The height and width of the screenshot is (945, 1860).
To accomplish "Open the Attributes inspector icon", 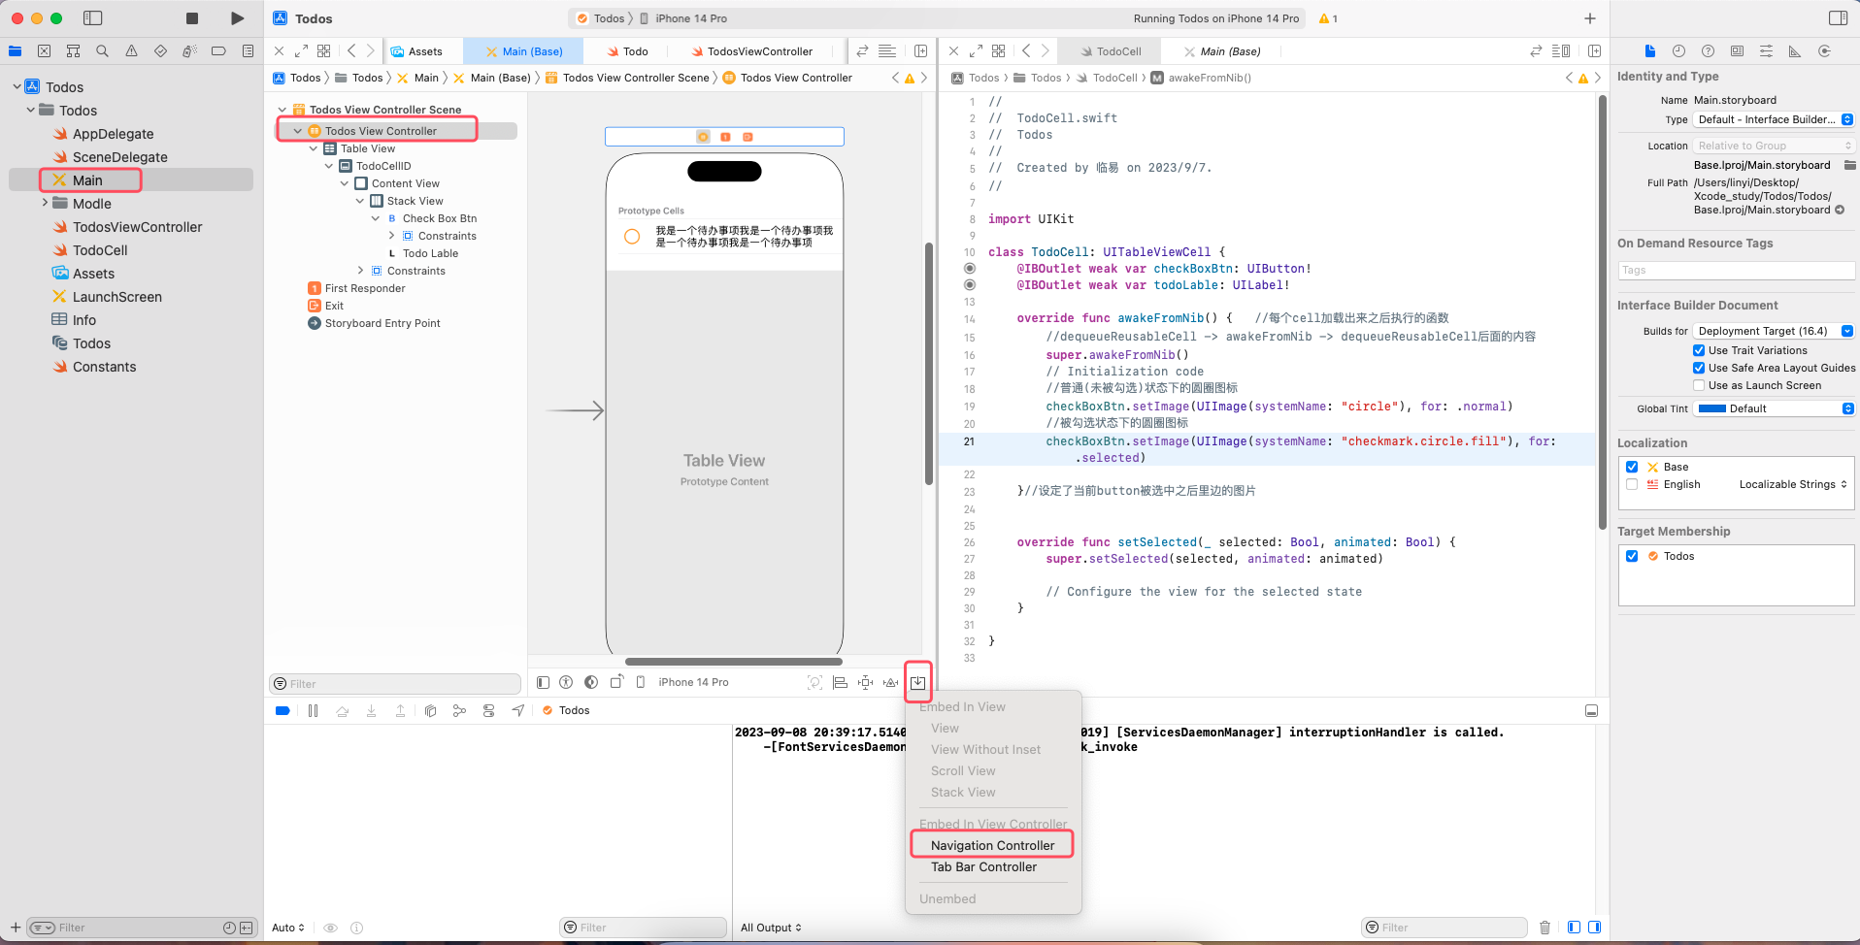I will tap(1767, 50).
